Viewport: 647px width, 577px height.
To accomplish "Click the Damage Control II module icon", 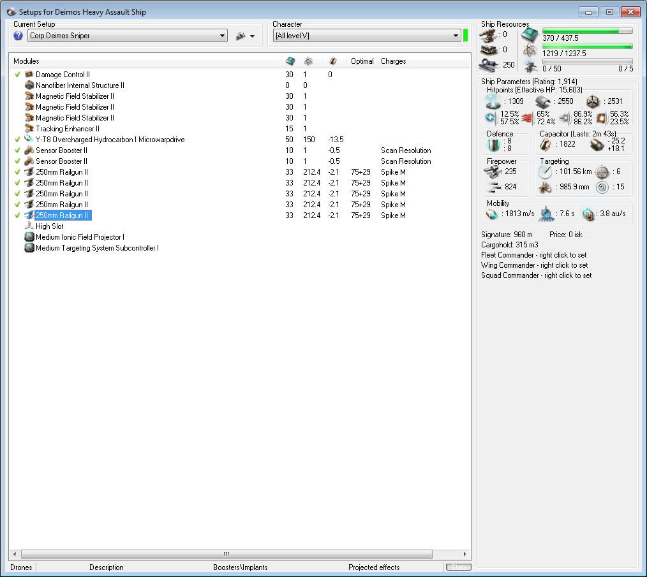I will [29, 74].
